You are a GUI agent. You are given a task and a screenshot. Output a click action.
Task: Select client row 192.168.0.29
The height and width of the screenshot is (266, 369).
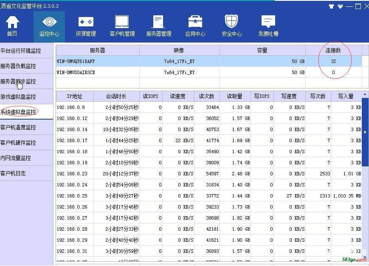209,240
